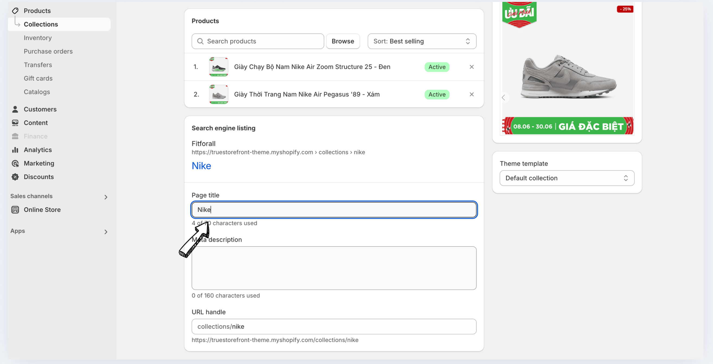This screenshot has height=364, width=713.
Task: Click the Marketing sidebar icon
Action: click(15, 163)
